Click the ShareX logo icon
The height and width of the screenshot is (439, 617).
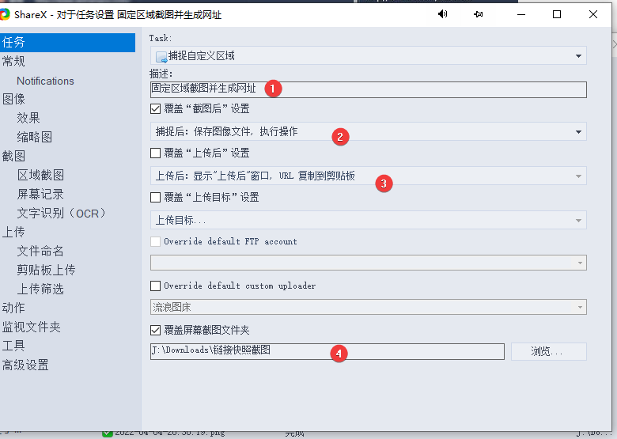5,14
